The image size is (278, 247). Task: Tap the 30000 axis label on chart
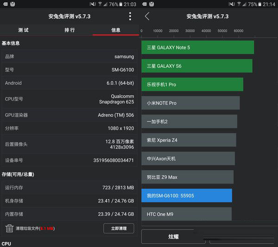[190, 31]
